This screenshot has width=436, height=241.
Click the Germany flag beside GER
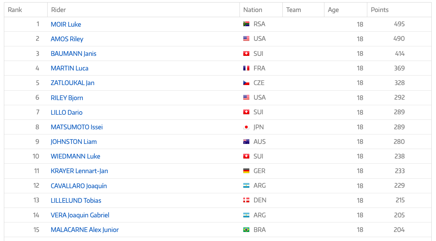pyautogui.click(x=246, y=171)
